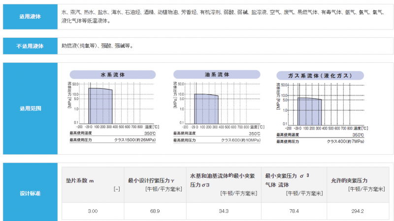Click the 34.3 table value
Image resolution: width=394 pixels, height=221 pixels.
click(224, 211)
